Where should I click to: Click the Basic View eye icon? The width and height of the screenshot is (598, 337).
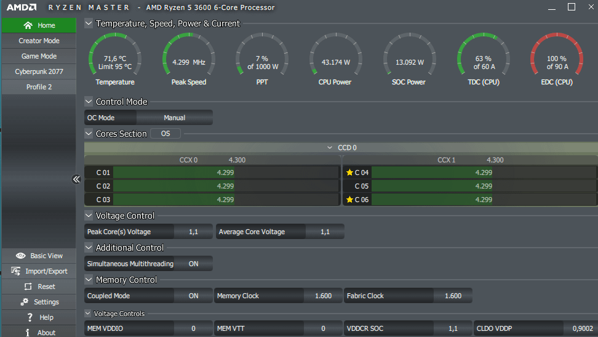[x=20, y=256]
